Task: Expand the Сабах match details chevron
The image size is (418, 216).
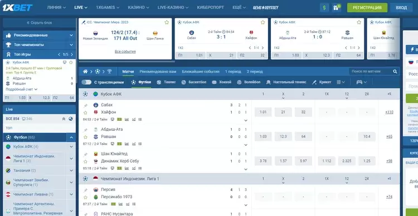Action: 246,120
